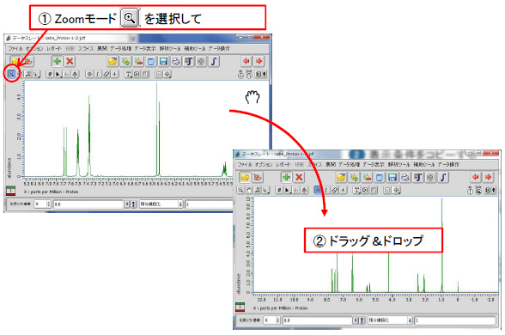505x335 pixels.
Task: Click red left arrow in the zoomed-spectrum window
Action: (x=246, y=61)
